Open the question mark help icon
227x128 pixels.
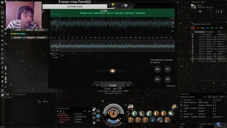[2, 86]
